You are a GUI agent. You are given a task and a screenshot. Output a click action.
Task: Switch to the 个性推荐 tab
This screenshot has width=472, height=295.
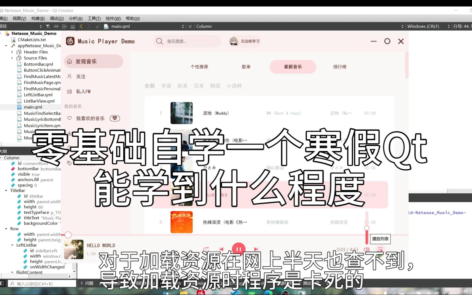(x=199, y=67)
